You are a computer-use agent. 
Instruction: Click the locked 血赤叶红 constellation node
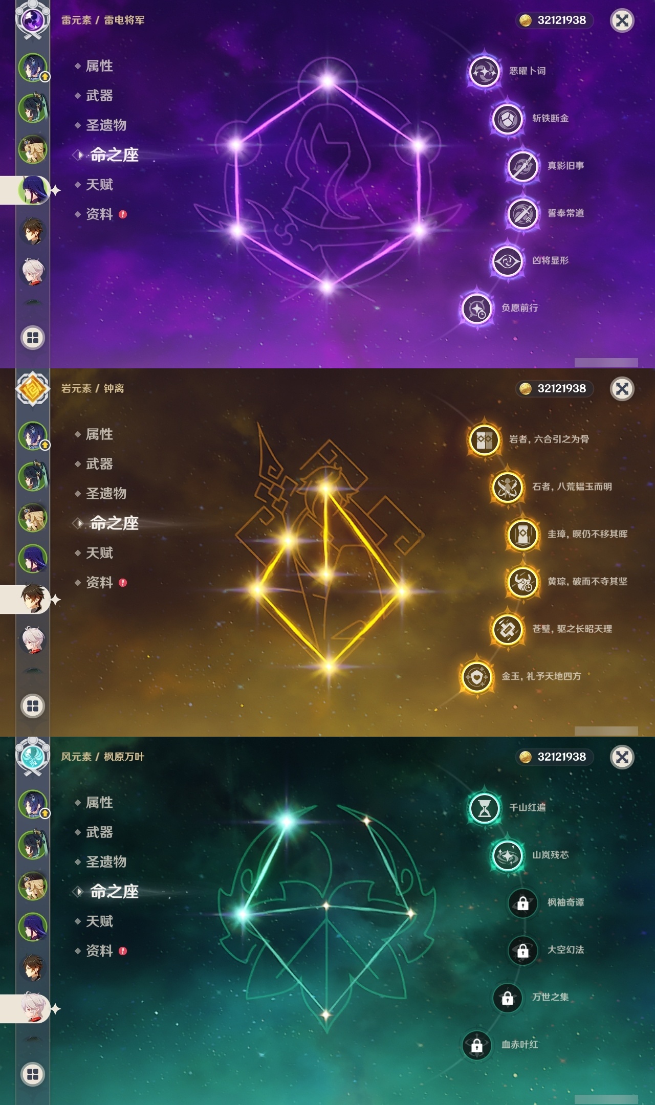click(x=476, y=1045)
